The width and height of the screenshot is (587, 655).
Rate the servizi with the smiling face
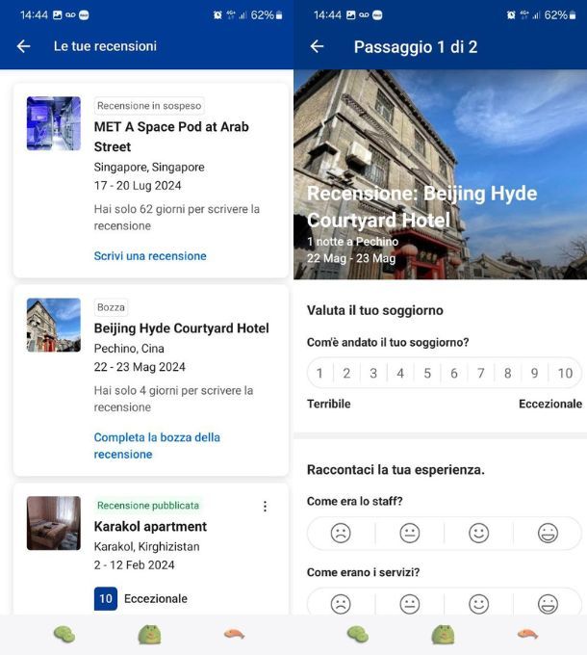pos(478,604)
